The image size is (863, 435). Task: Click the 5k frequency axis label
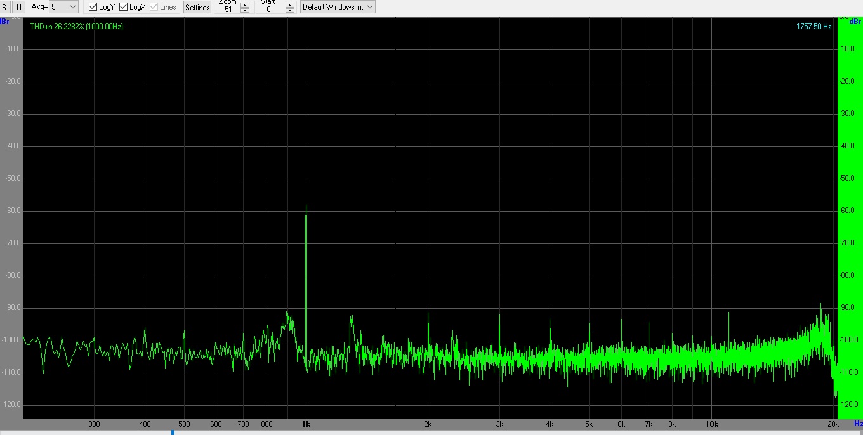point(589,424)
